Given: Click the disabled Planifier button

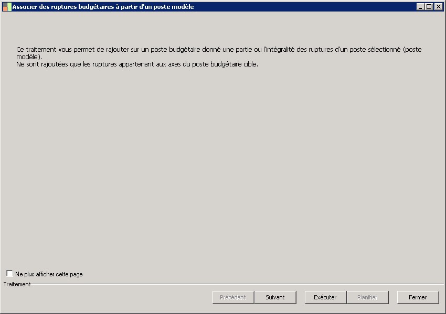Looking at the screenshot, I should tap(367, 297).
